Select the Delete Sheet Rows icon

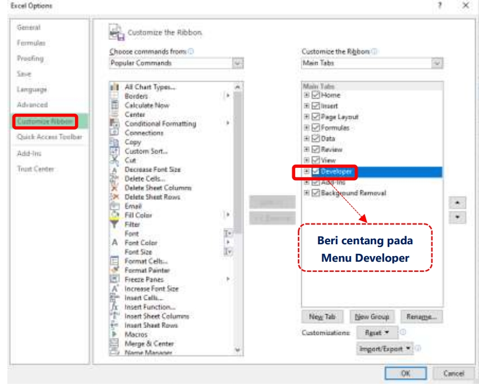click(x=115, y=197)
